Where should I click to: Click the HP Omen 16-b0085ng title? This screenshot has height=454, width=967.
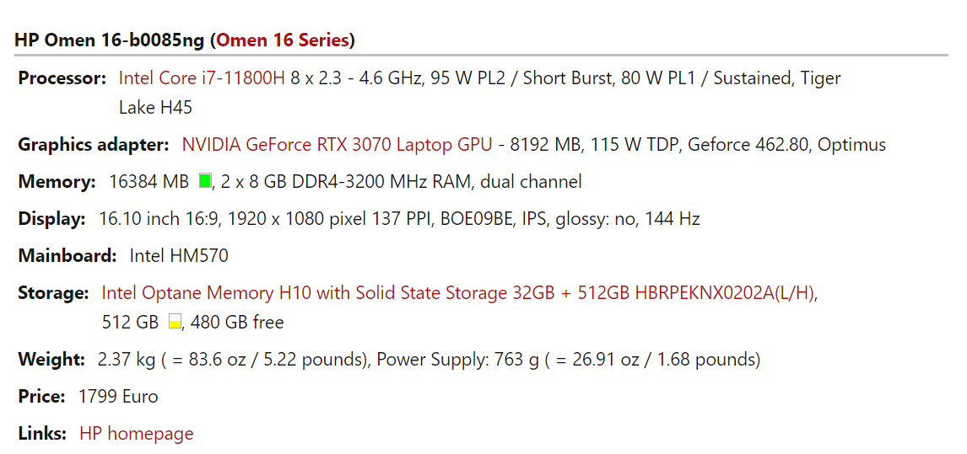tap(111, 40)
